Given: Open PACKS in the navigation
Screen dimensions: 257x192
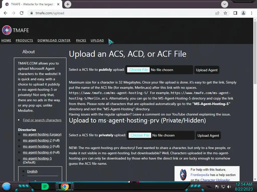Looking at the screenshot, I should tap(81, 40).
